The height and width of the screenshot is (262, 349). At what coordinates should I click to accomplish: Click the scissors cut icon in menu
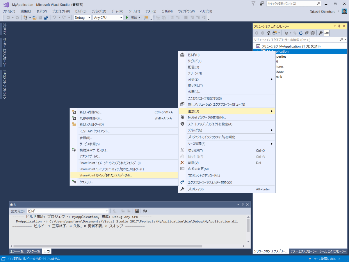point(182,151)
